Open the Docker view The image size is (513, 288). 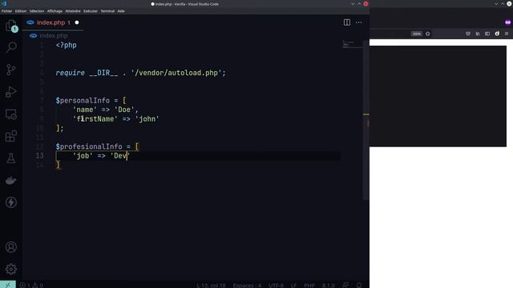(x=10, y=180)
